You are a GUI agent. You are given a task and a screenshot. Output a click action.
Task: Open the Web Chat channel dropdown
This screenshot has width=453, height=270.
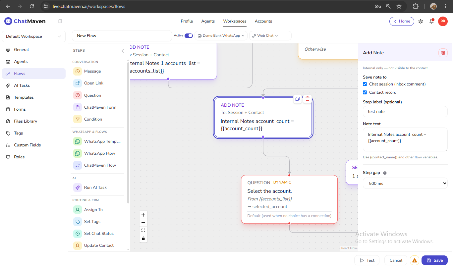270,36
